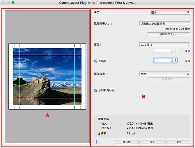
Task: Click the canvas size text 176.74 x 140.05 毫米 under dropdown
Action: coord(177,29)
